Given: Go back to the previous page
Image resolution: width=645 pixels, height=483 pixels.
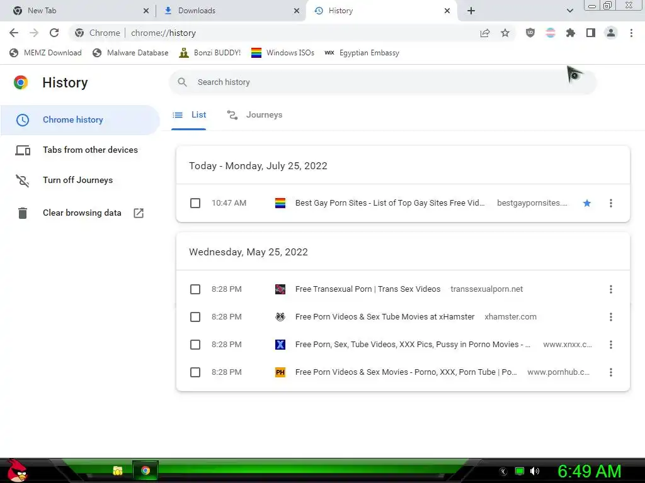Looking at the screenshot, I should pos(14,33).
